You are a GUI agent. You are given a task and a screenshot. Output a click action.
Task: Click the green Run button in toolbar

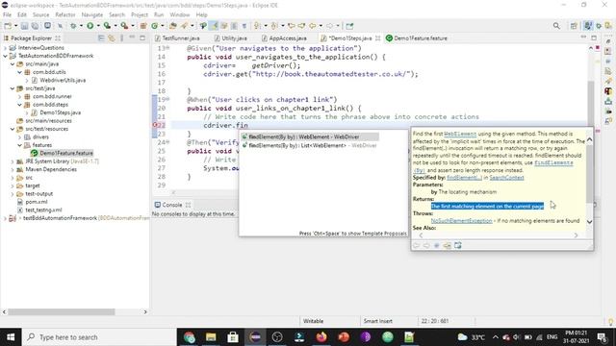coord(90,26)
